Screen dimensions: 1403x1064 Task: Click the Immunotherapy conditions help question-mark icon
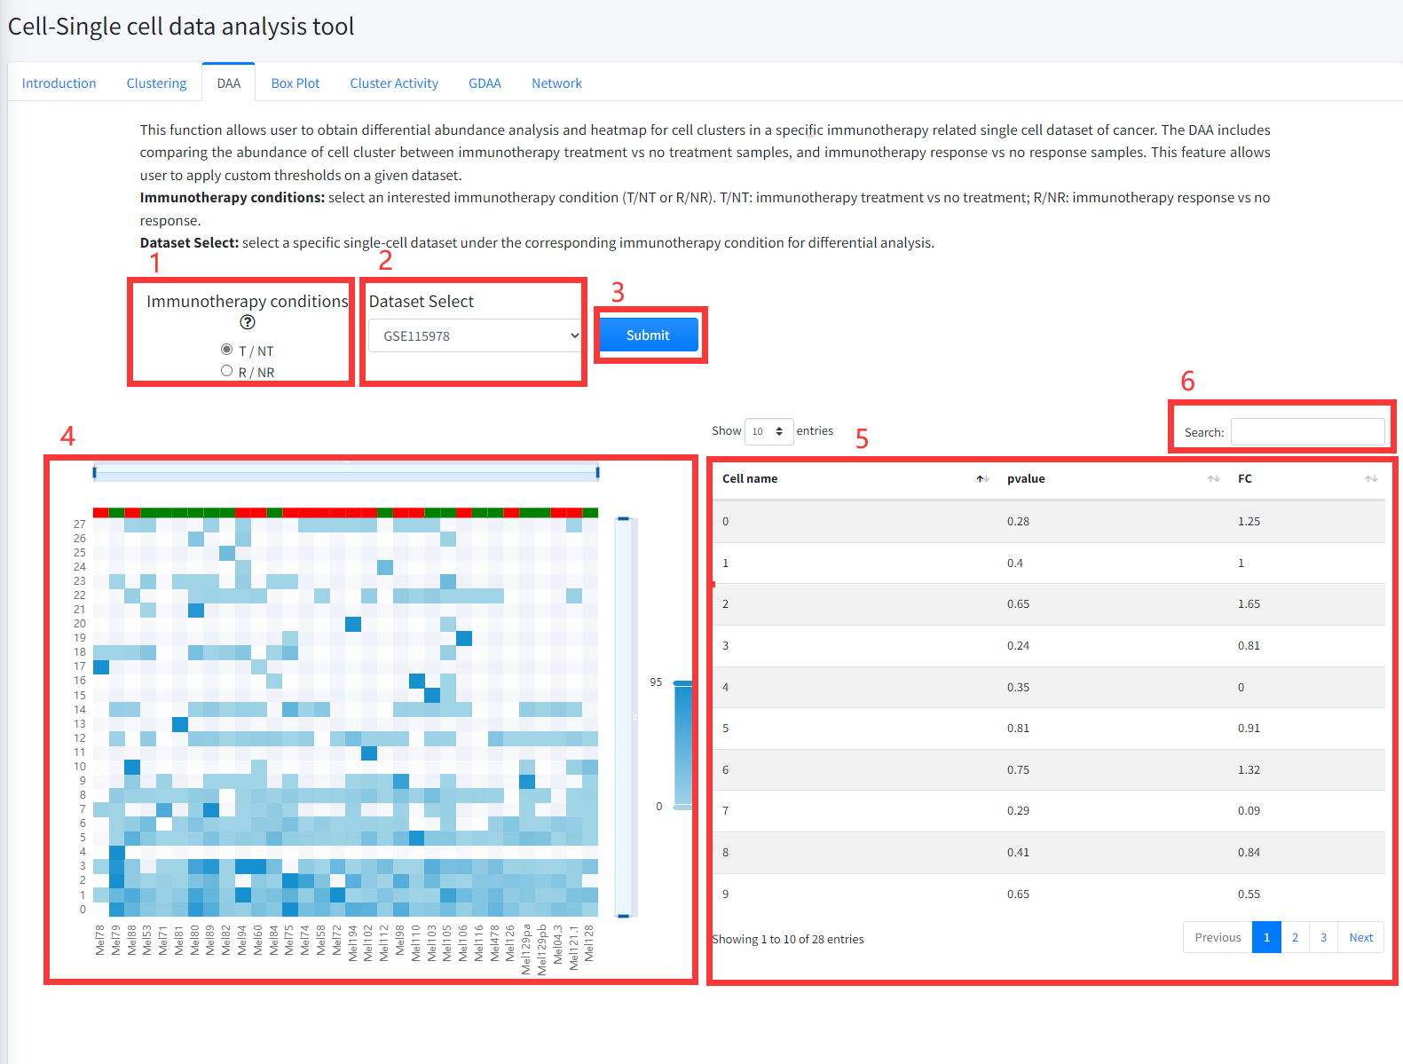point(248,322)
